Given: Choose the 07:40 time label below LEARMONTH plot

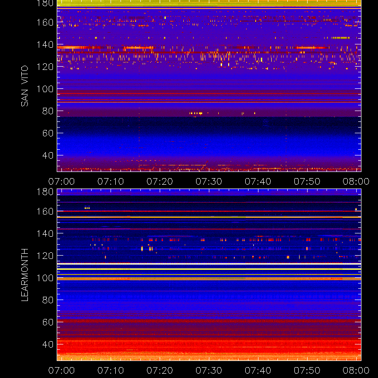Looking at the screenshot, I should (x=258, y=370).
